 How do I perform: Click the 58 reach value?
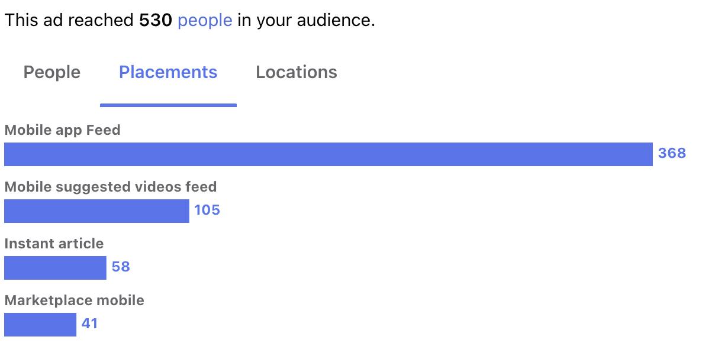click(x=121, y=267)
